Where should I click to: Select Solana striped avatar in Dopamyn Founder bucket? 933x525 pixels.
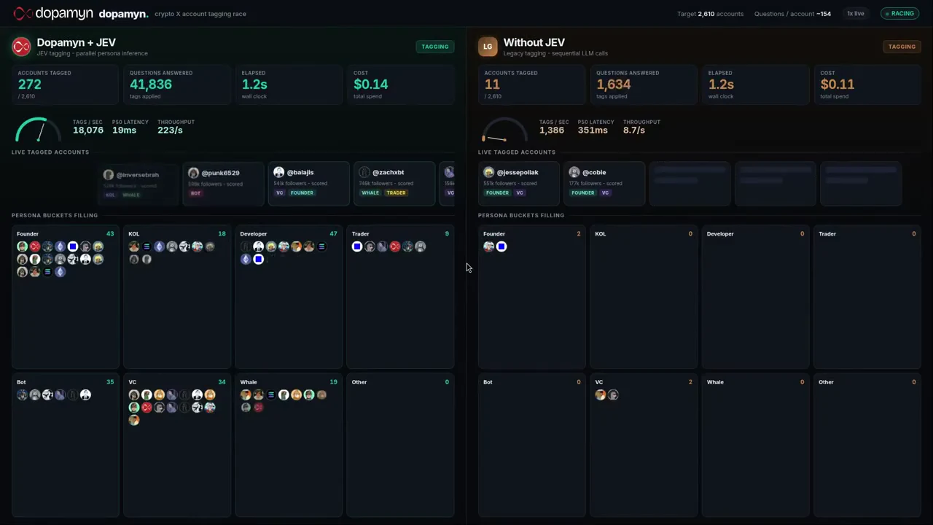pyautogui.click(x=47, y=272)
